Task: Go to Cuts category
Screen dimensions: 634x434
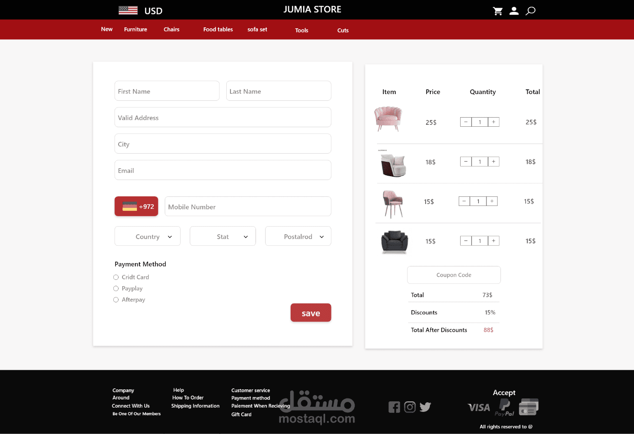Action: tap(343, 30)
